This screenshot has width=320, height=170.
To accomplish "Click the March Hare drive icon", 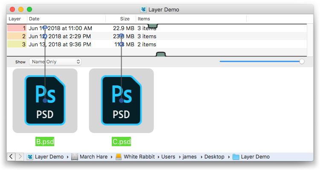I will coord(75,157).
